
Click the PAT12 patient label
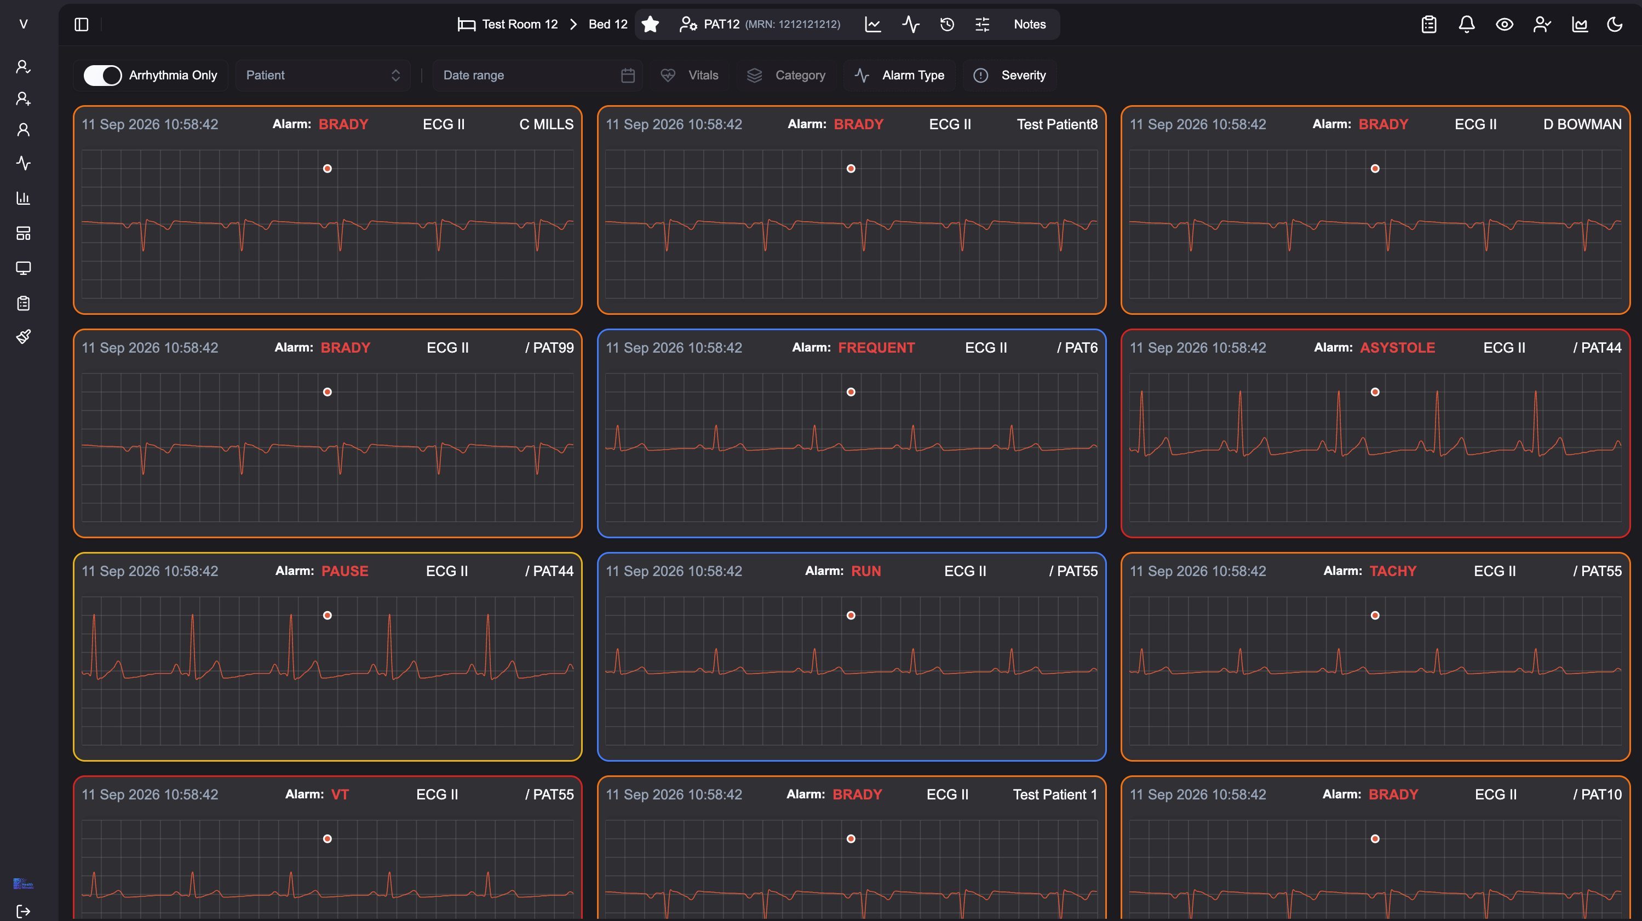point(721,24)
